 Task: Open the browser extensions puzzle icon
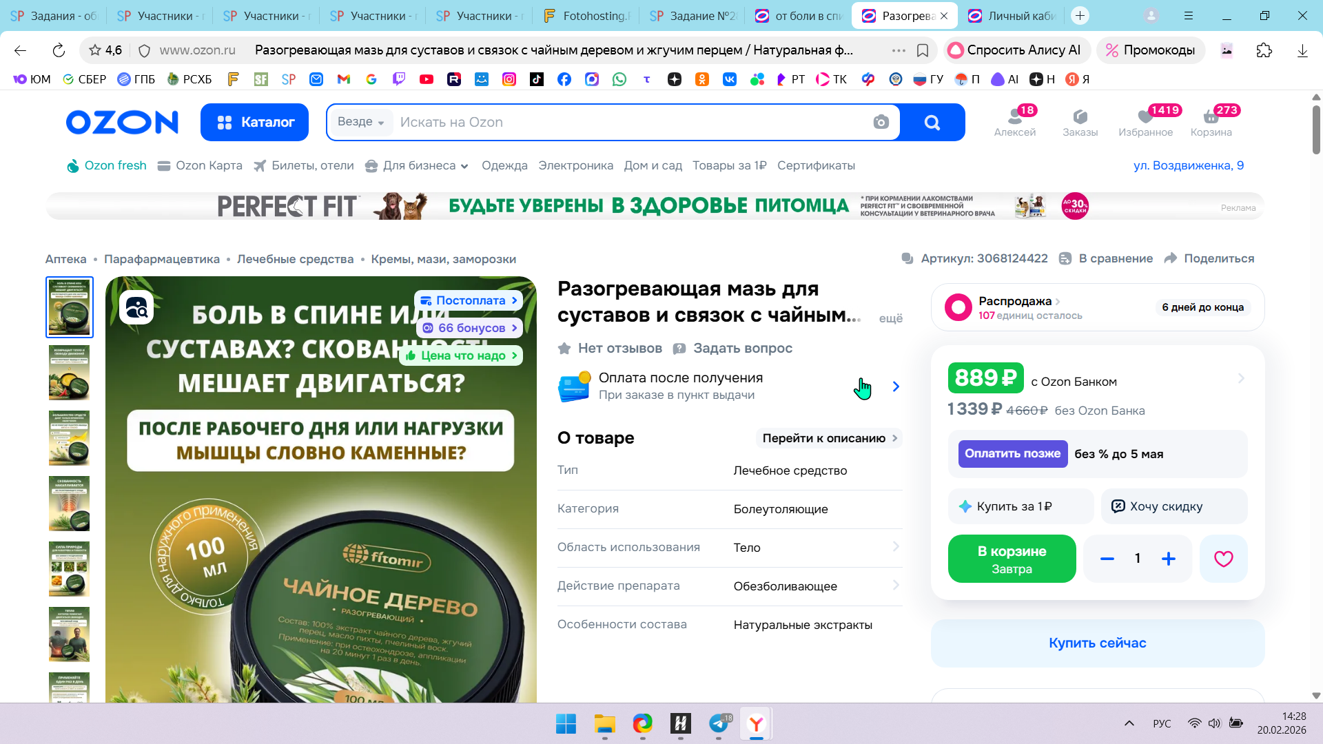point(1264,50)
